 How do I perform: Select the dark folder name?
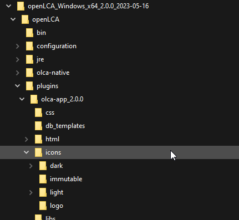click(x=57, y=166)
